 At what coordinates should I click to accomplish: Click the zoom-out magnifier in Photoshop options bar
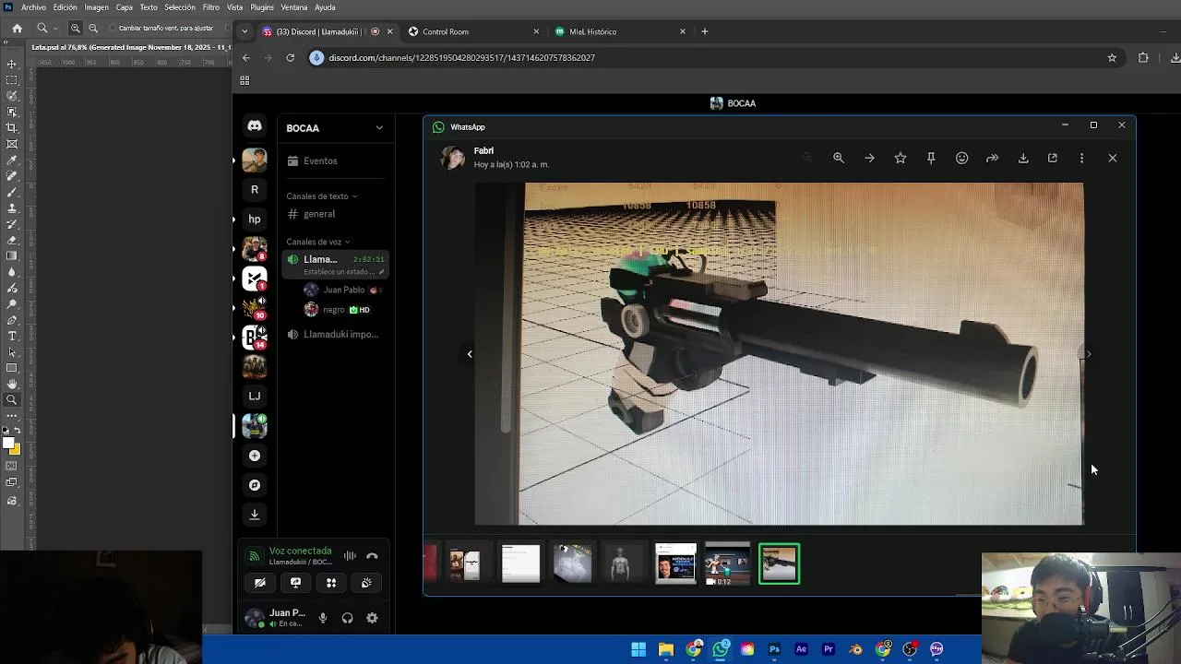(93, 29)
